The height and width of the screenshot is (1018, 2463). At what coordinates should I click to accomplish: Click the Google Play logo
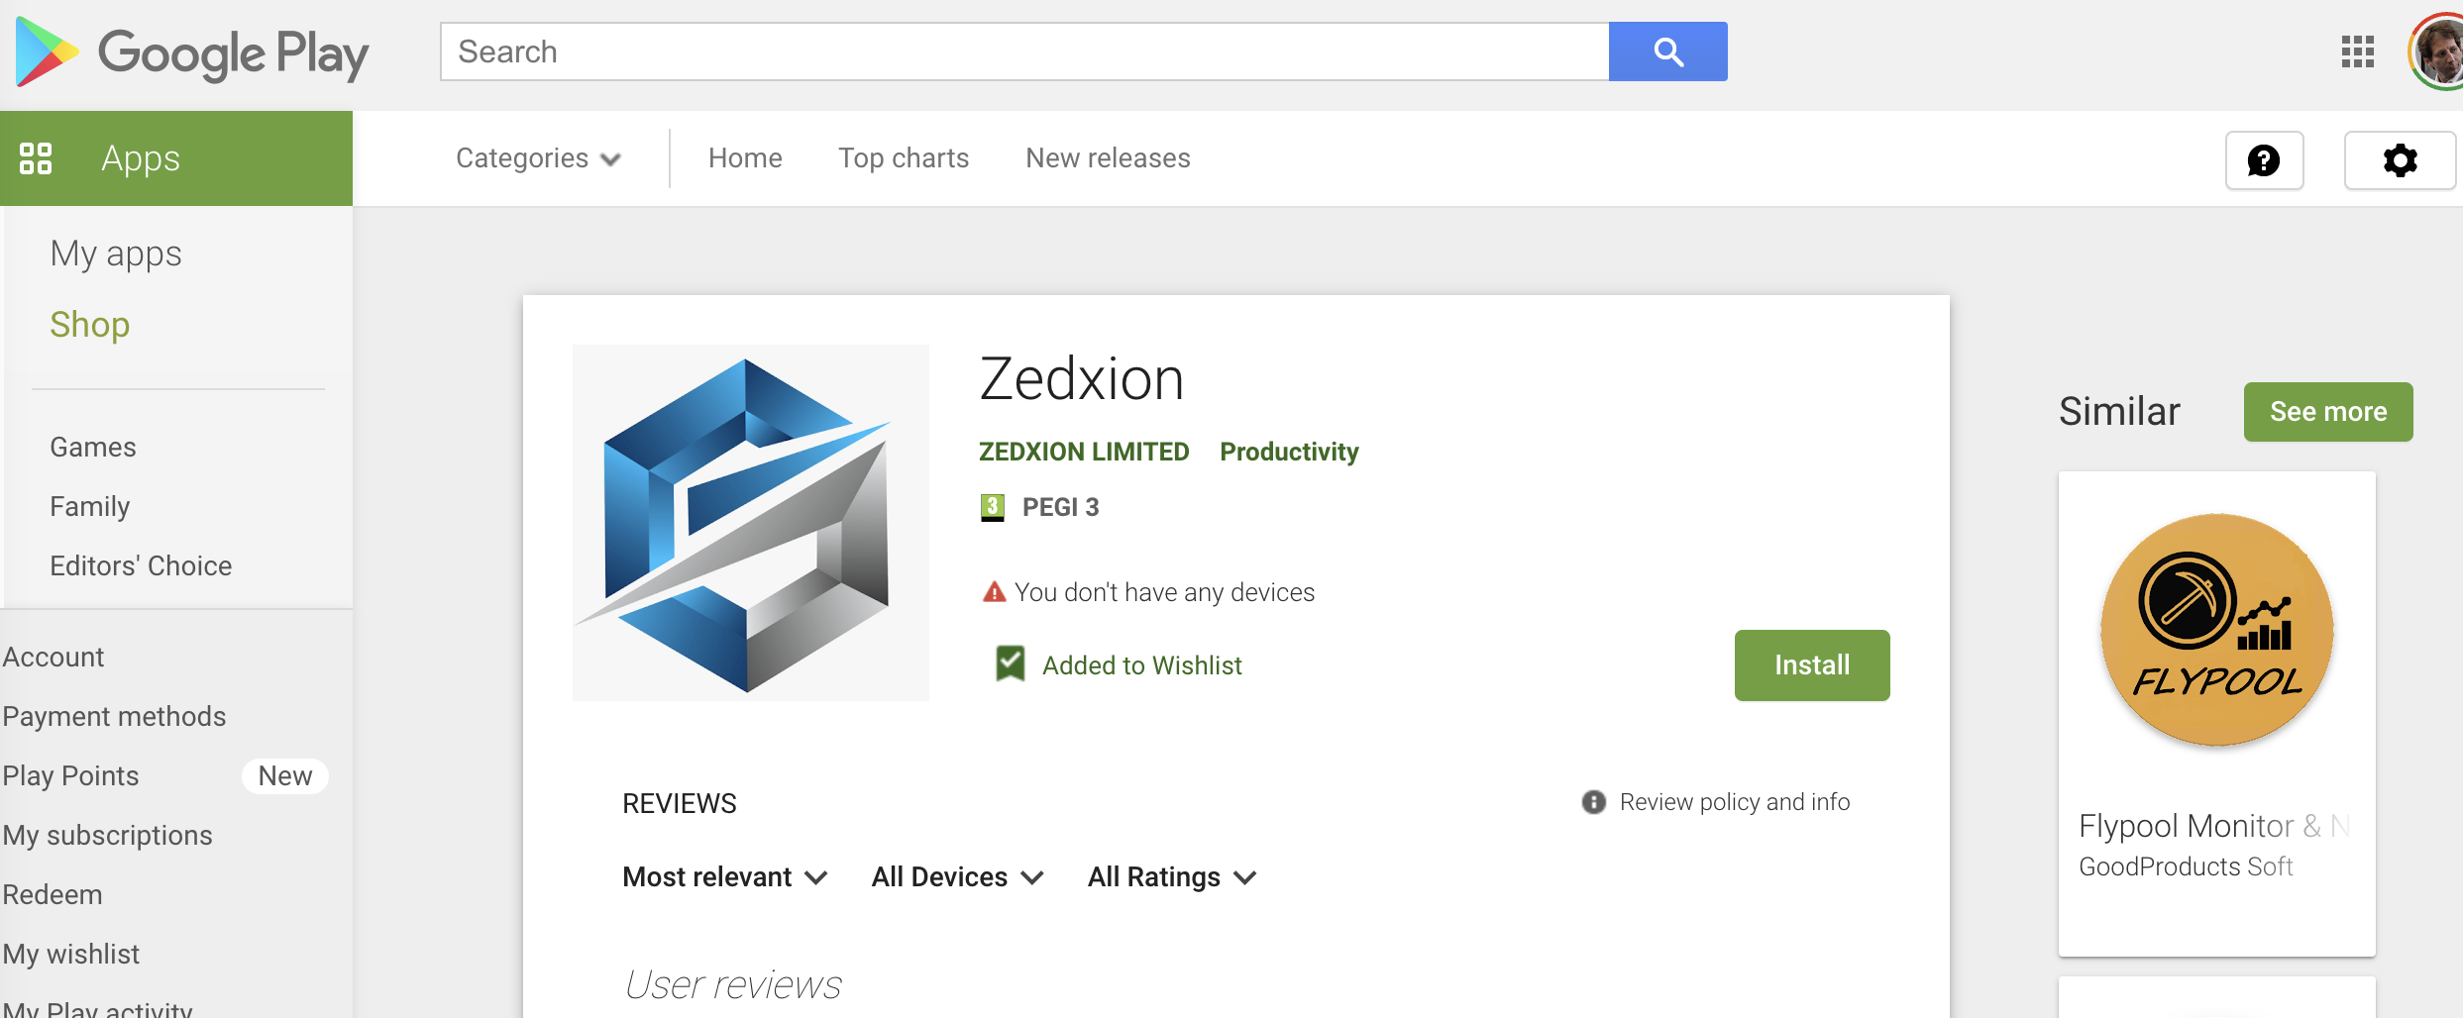pos(192,53)
